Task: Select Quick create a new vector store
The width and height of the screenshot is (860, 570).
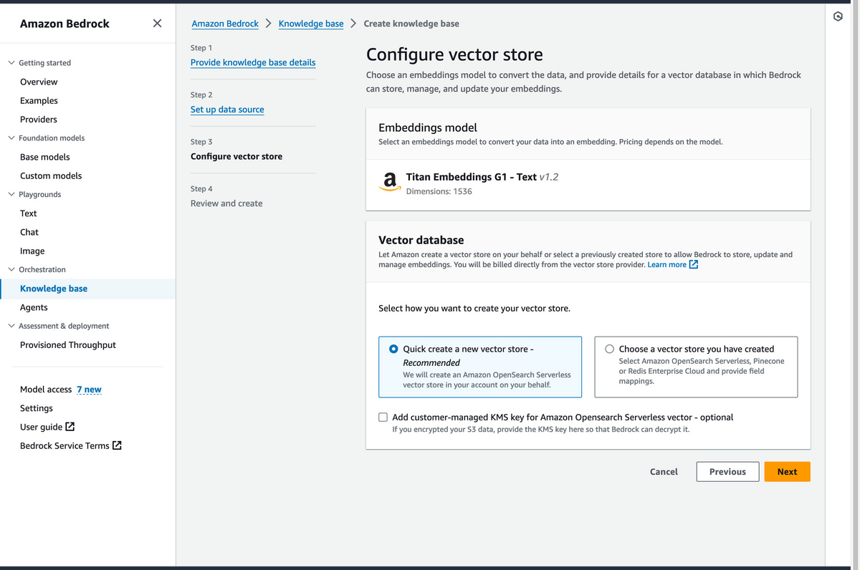Action: tap(393, 349)
